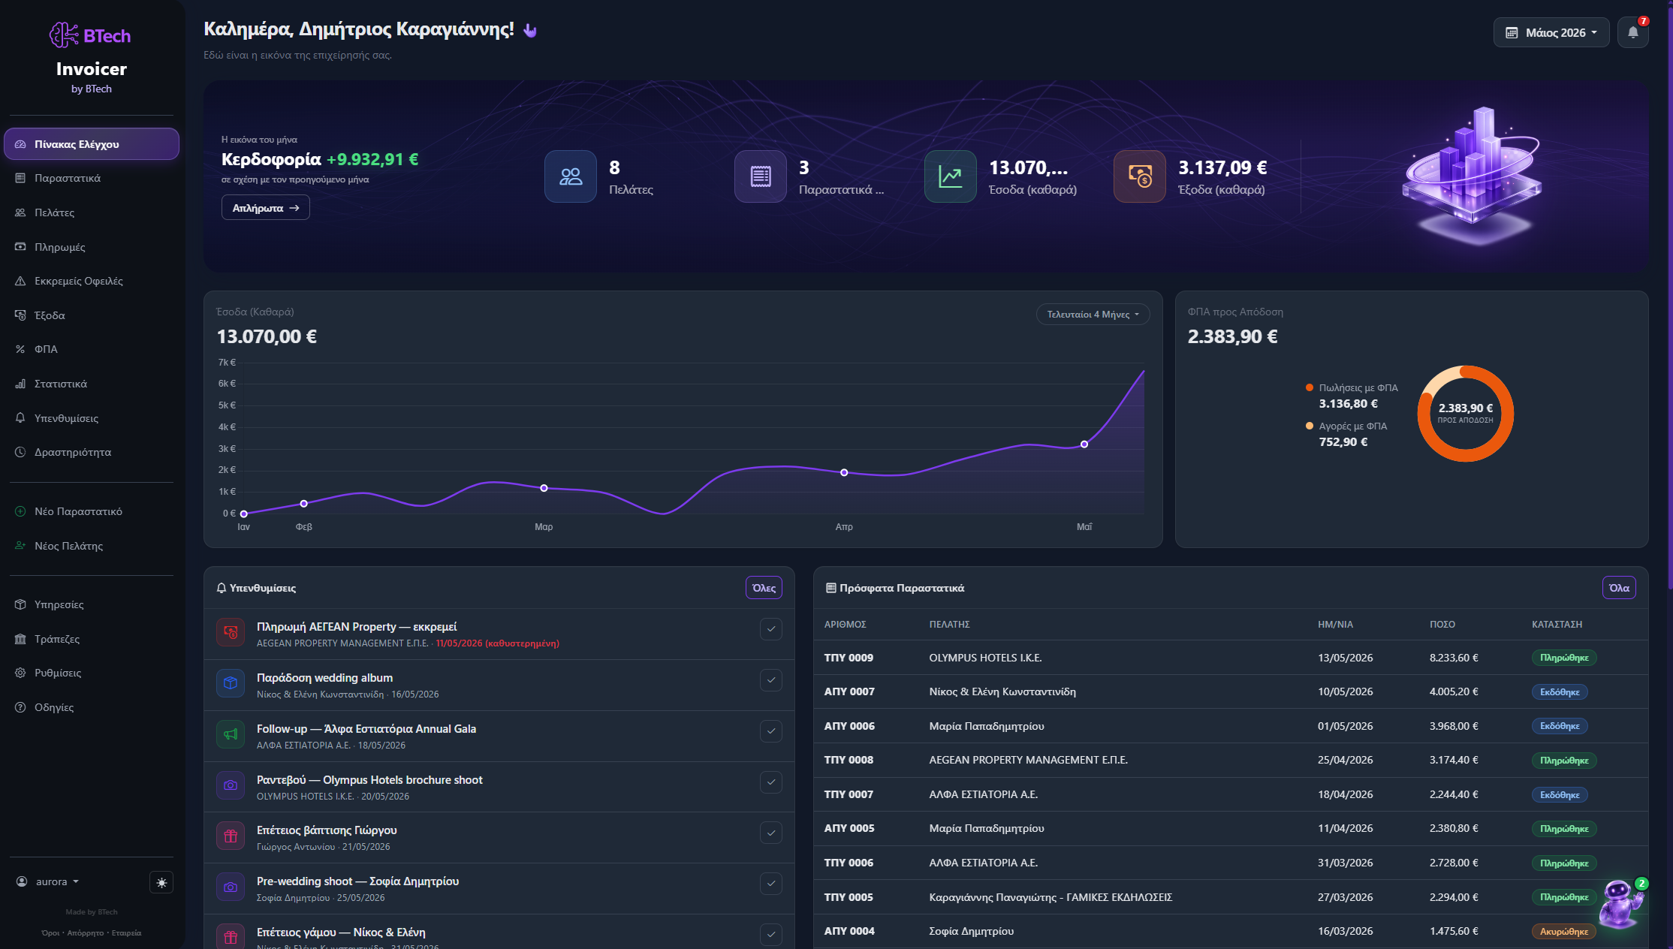Click the Μαϊ data point on income chart
1673x949 pixels.
pyautogui.click(x=1084, y=444)
